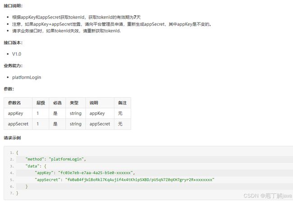The width and height of the screenshot is (293, 201).
Task: Click the 请求示例 heading
Action: (x=12, y=138)
